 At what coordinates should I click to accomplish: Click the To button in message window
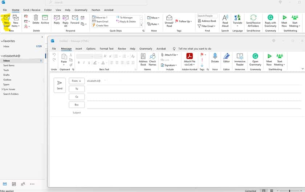[x=77, y=89]
